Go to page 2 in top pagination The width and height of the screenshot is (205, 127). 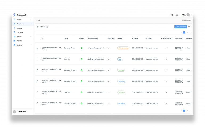(x=187, y=32)
